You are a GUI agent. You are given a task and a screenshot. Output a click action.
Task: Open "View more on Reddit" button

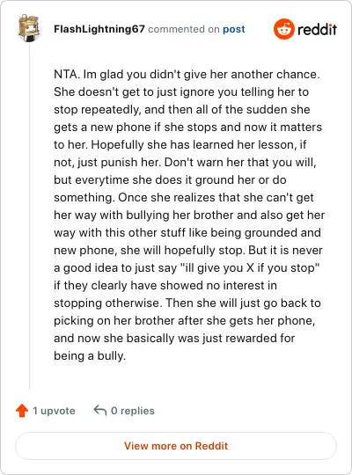176,446
